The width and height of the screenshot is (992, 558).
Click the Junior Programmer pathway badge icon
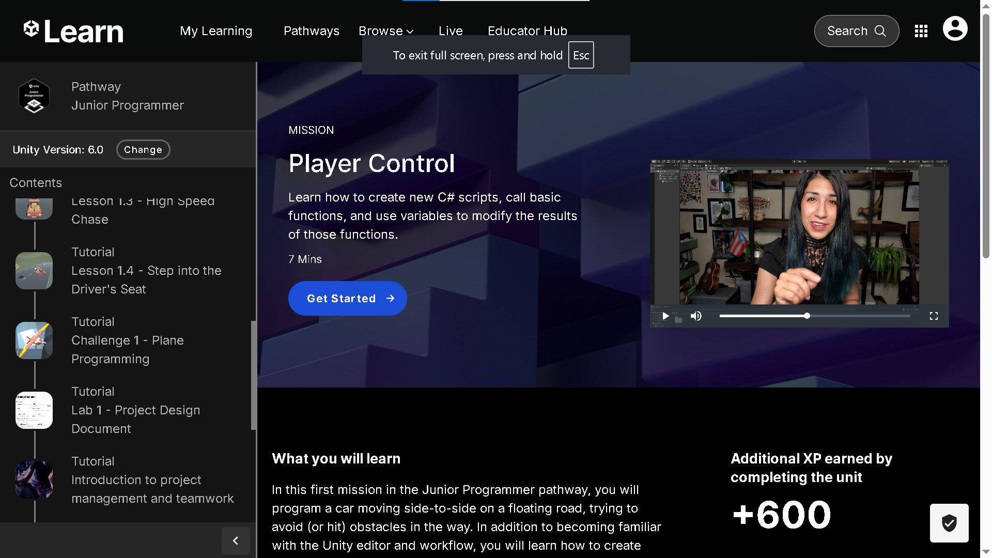(34, 96)
